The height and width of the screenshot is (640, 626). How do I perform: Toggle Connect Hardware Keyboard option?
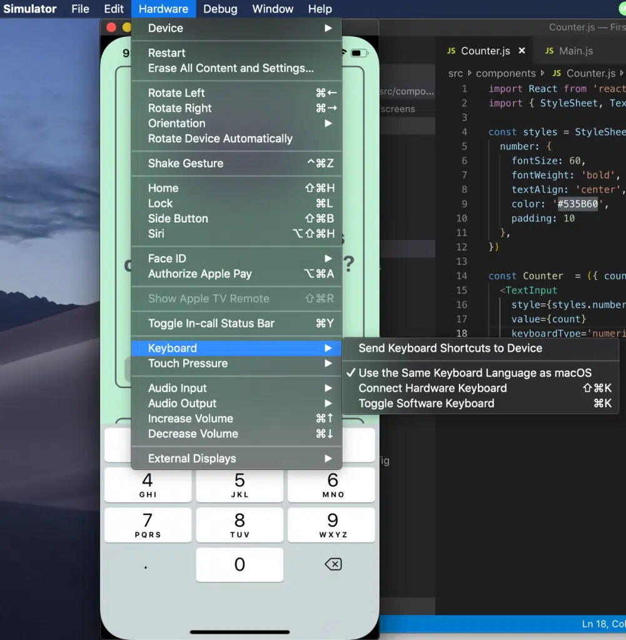point(432,388)
